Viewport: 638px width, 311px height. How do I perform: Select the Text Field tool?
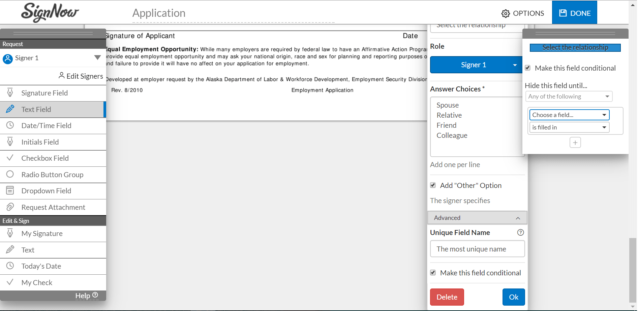point(36,109)
